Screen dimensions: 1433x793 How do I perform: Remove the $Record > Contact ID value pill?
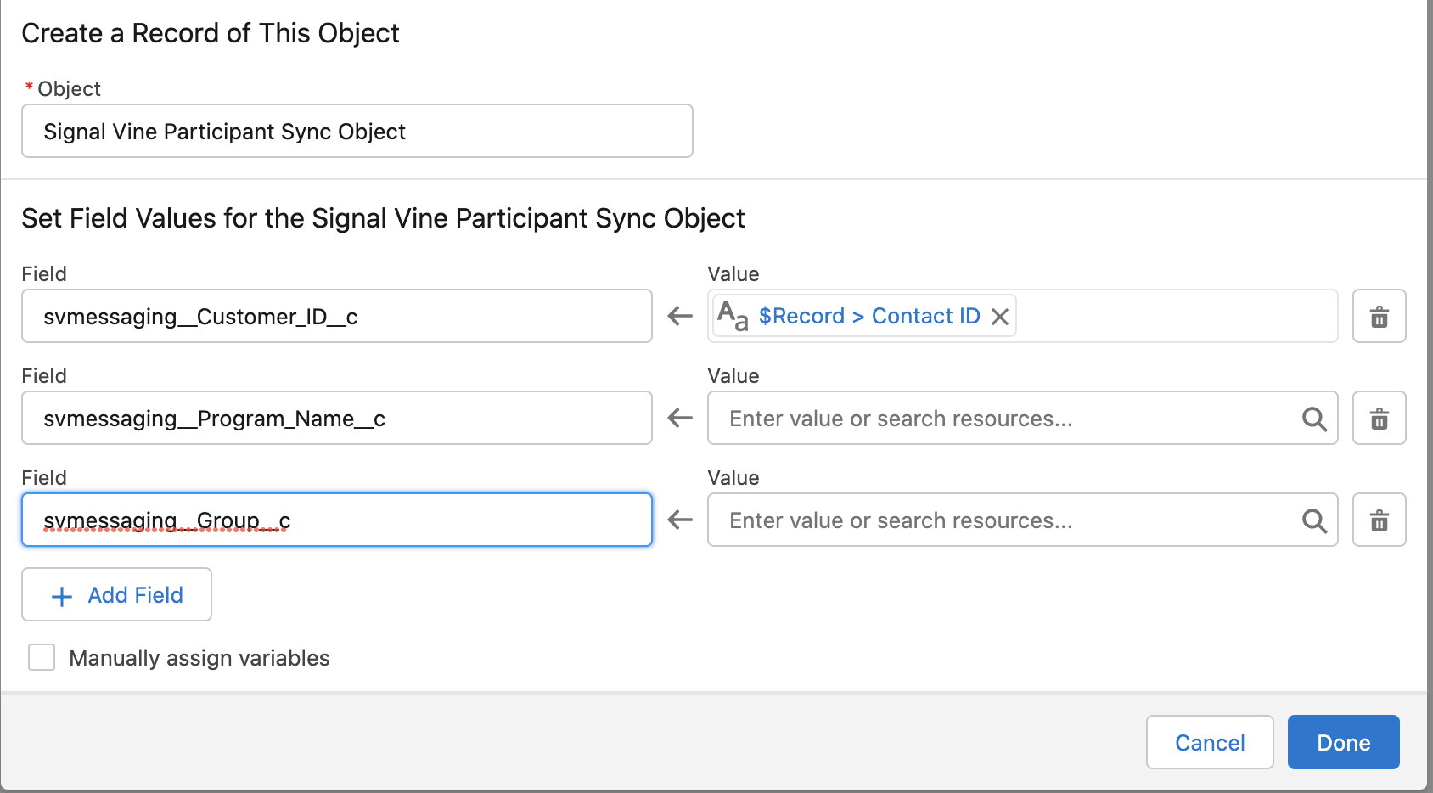pyautogui.click(x=1000, y=317)
